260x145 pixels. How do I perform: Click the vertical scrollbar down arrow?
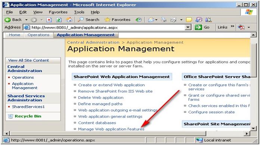click(x=253, y=128)
